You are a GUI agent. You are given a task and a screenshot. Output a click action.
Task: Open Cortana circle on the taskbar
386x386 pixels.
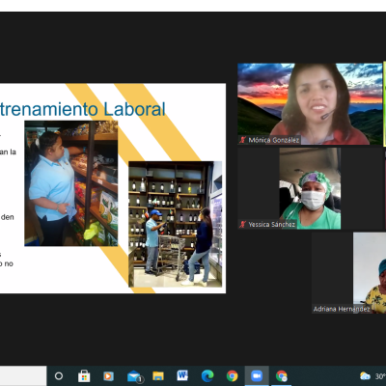pos(59,375)
